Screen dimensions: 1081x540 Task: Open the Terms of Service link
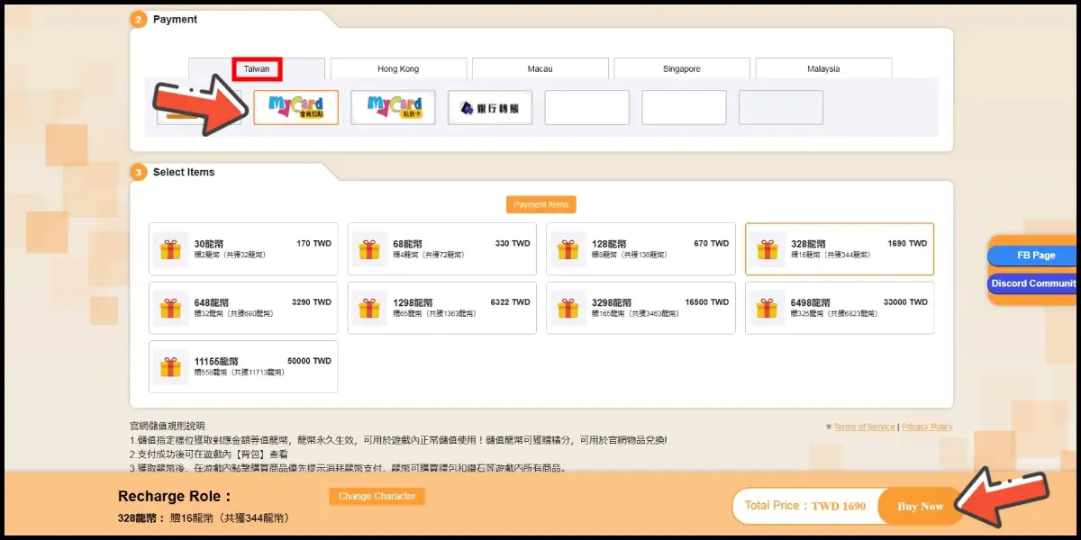(864, 427)
